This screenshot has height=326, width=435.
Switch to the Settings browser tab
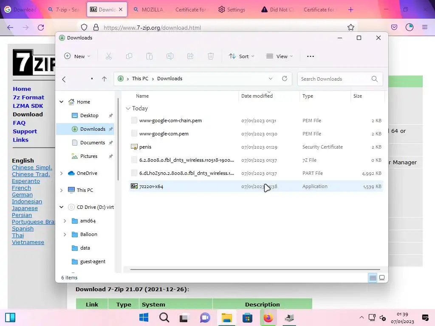[232, 9]
